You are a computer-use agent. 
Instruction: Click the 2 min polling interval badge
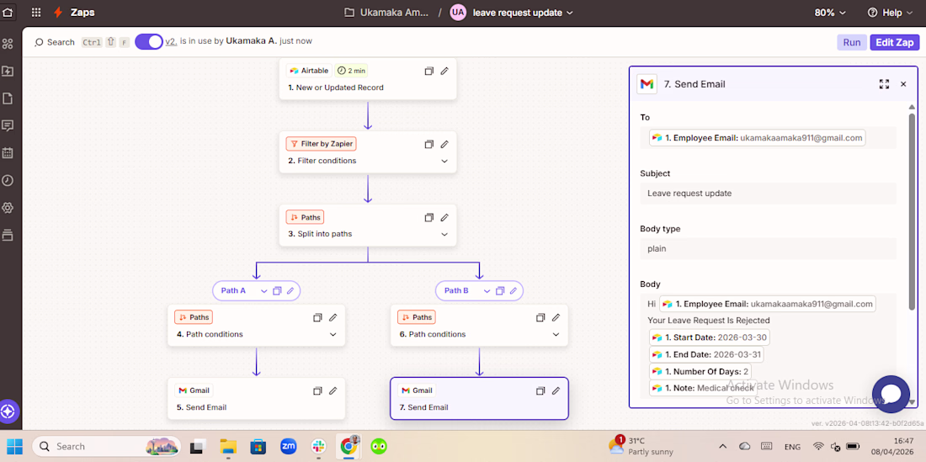[351, 71]
